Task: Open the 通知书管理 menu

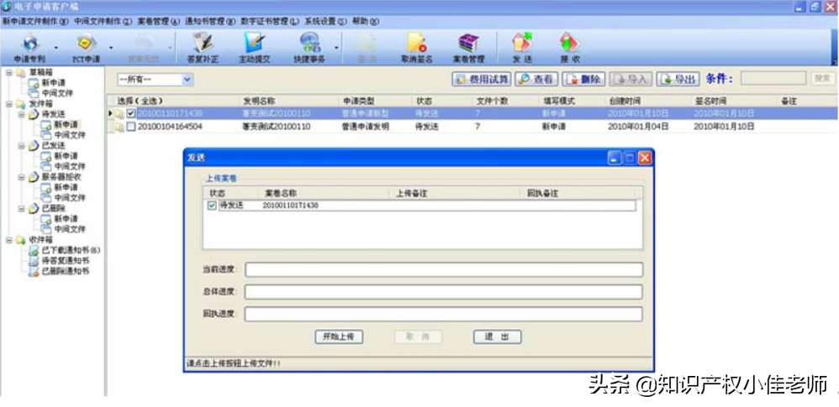Action: 210,21
